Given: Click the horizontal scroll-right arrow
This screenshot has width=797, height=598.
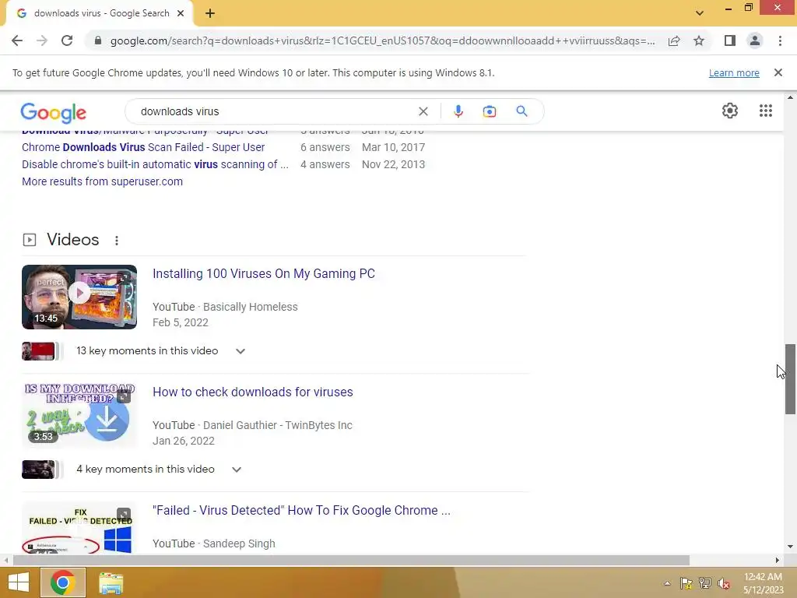Looking at the screenshot, I should coord(778,561).
